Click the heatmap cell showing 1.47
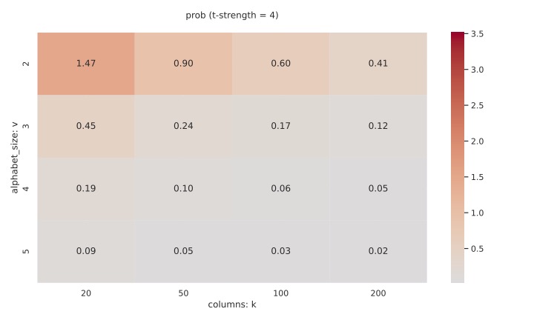This screenshot has width=534, height=320. pos(86,64)
